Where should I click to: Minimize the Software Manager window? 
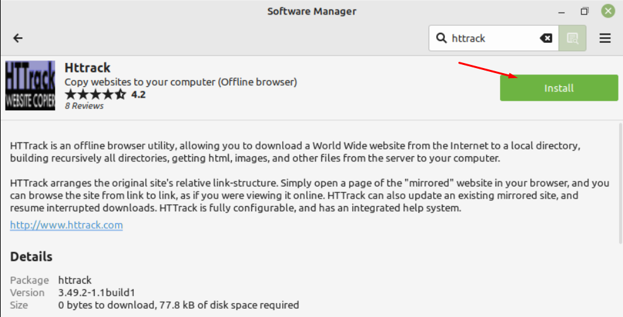(x=561, y=11)
